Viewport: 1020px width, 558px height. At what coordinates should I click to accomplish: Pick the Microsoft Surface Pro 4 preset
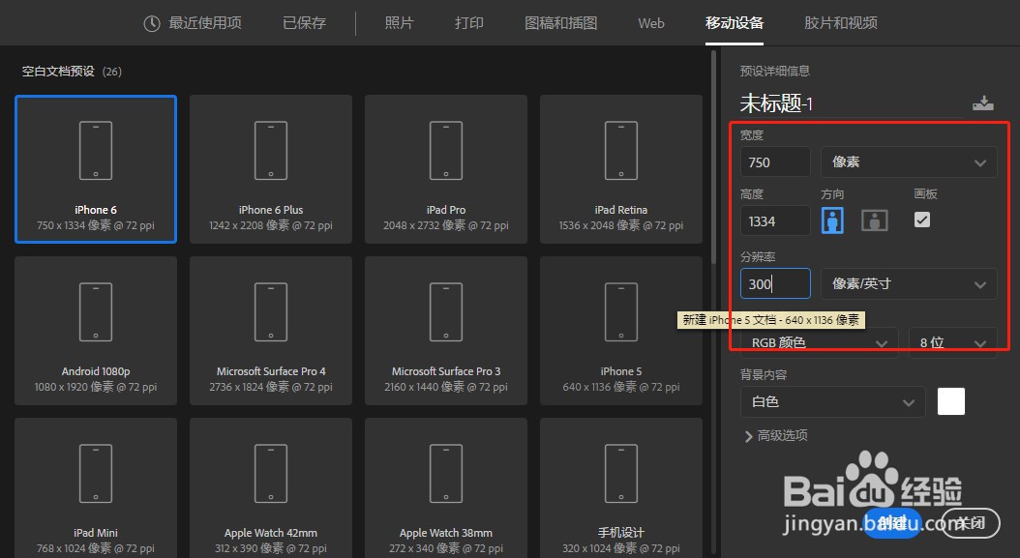point(271,331)
